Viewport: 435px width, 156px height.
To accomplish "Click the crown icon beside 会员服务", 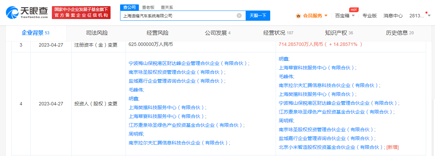I will tap(298, 16).
